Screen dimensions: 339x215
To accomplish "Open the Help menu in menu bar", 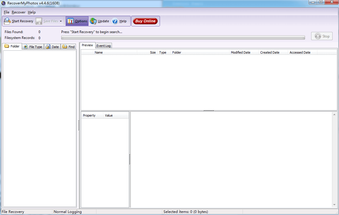I will [32, 12].
